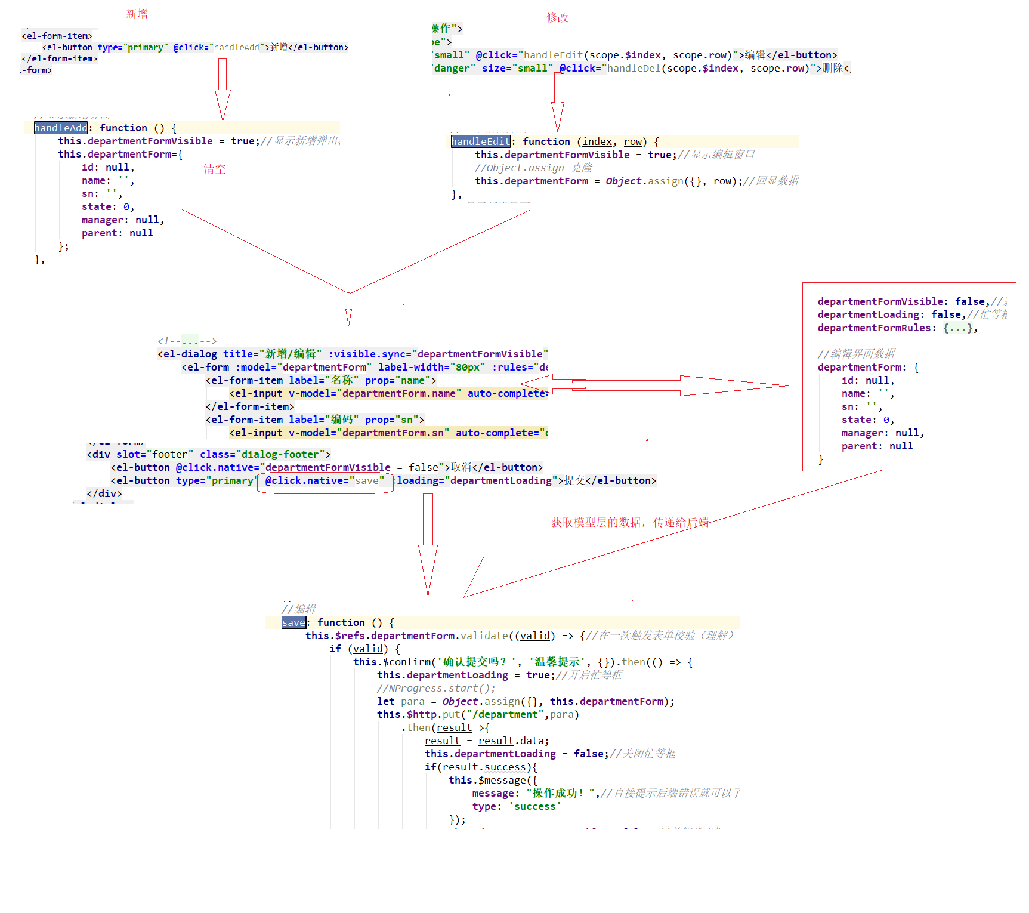Click this.departmentLoading = false; line
Viewport: 1029px width, 913px height.
coord(550,754)
